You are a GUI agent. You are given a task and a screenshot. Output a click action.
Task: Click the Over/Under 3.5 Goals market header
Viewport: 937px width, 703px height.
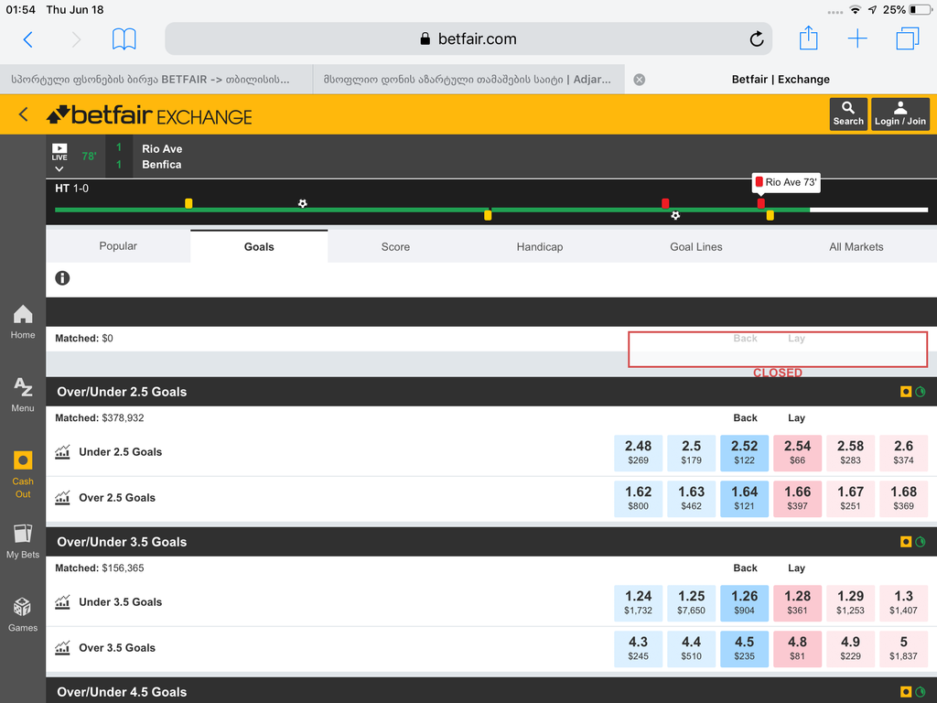click(491, 542)
